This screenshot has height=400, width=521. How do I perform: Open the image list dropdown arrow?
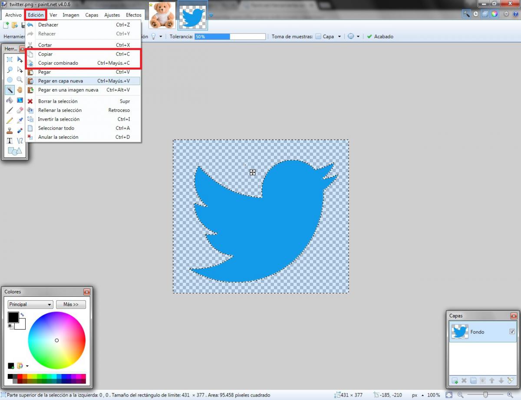pyautogui.click(x=211, y=16)
